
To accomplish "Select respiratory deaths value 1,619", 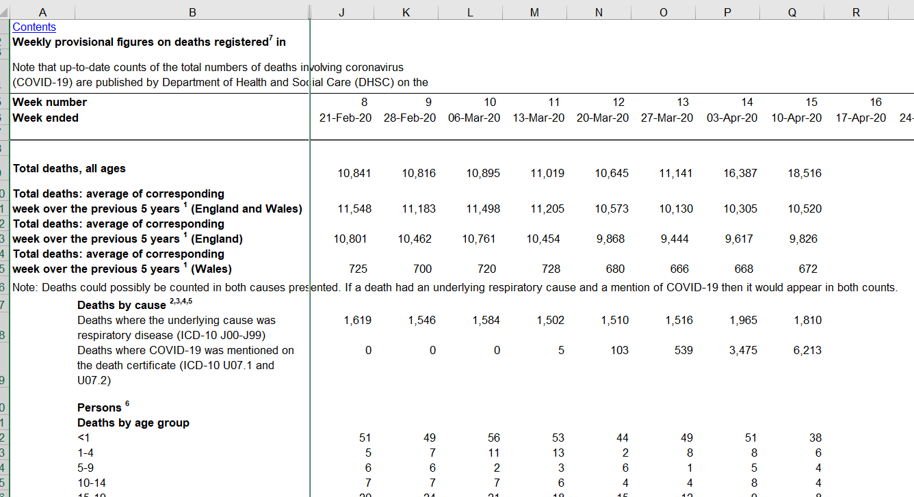I will click(x=357, y=320).
